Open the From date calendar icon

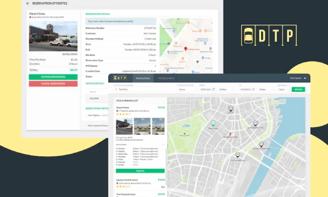click(x=214, y=89)
